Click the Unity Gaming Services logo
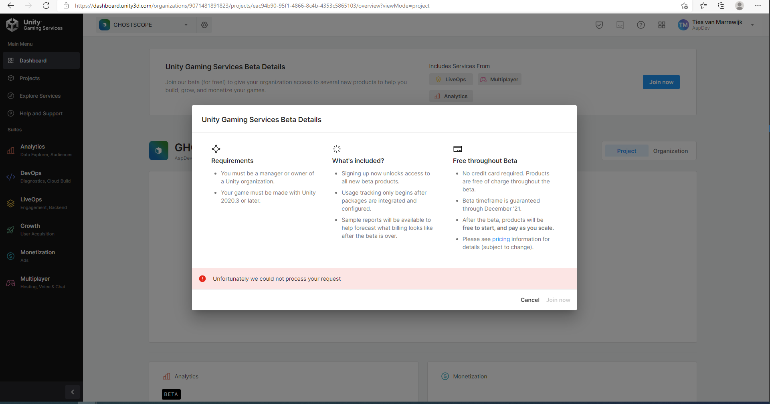Image resolution: width=770 pixels, height=404 pixels. click(x=34, y=25)
